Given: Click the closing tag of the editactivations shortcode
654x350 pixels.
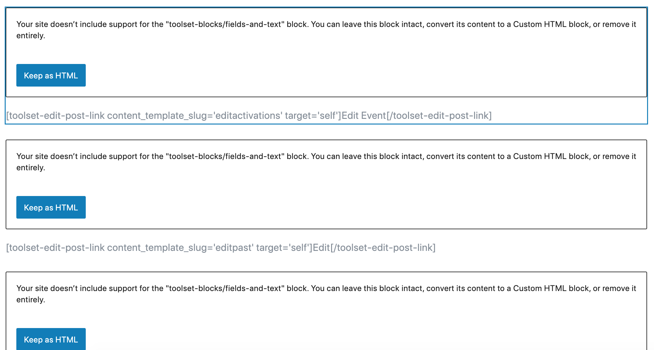Looking at the screenshot, I should [x=439, y=116].
